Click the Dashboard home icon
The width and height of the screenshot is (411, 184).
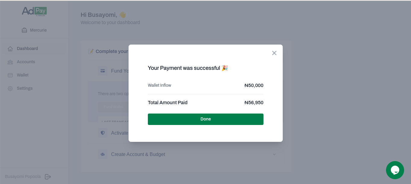pyautogui.click(x=10, y=49)
